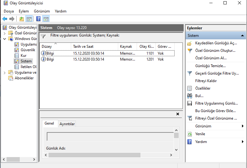Open the Görünüm menu in menu bar
Viewport: 247px width, 168px height.
point(42,11)
